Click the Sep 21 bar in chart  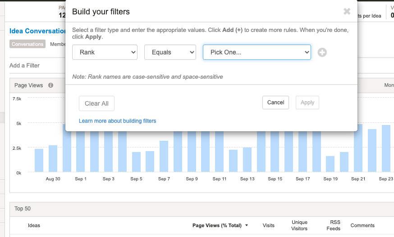tap(358, 148)
